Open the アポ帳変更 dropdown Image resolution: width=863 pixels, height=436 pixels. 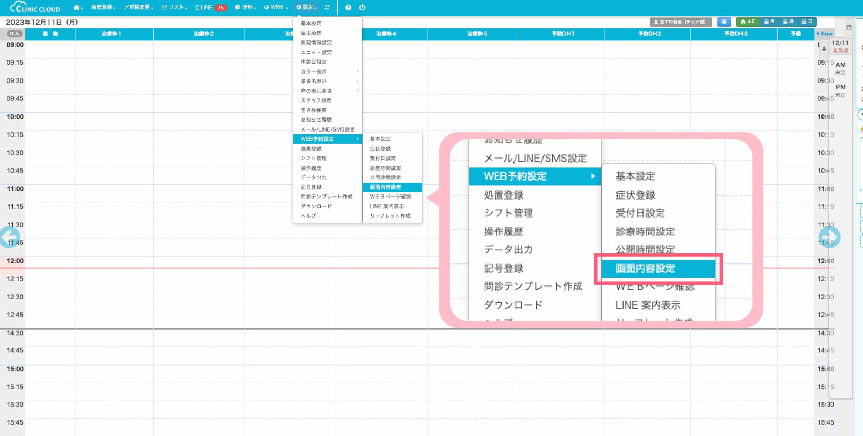(x=138, y=8)
